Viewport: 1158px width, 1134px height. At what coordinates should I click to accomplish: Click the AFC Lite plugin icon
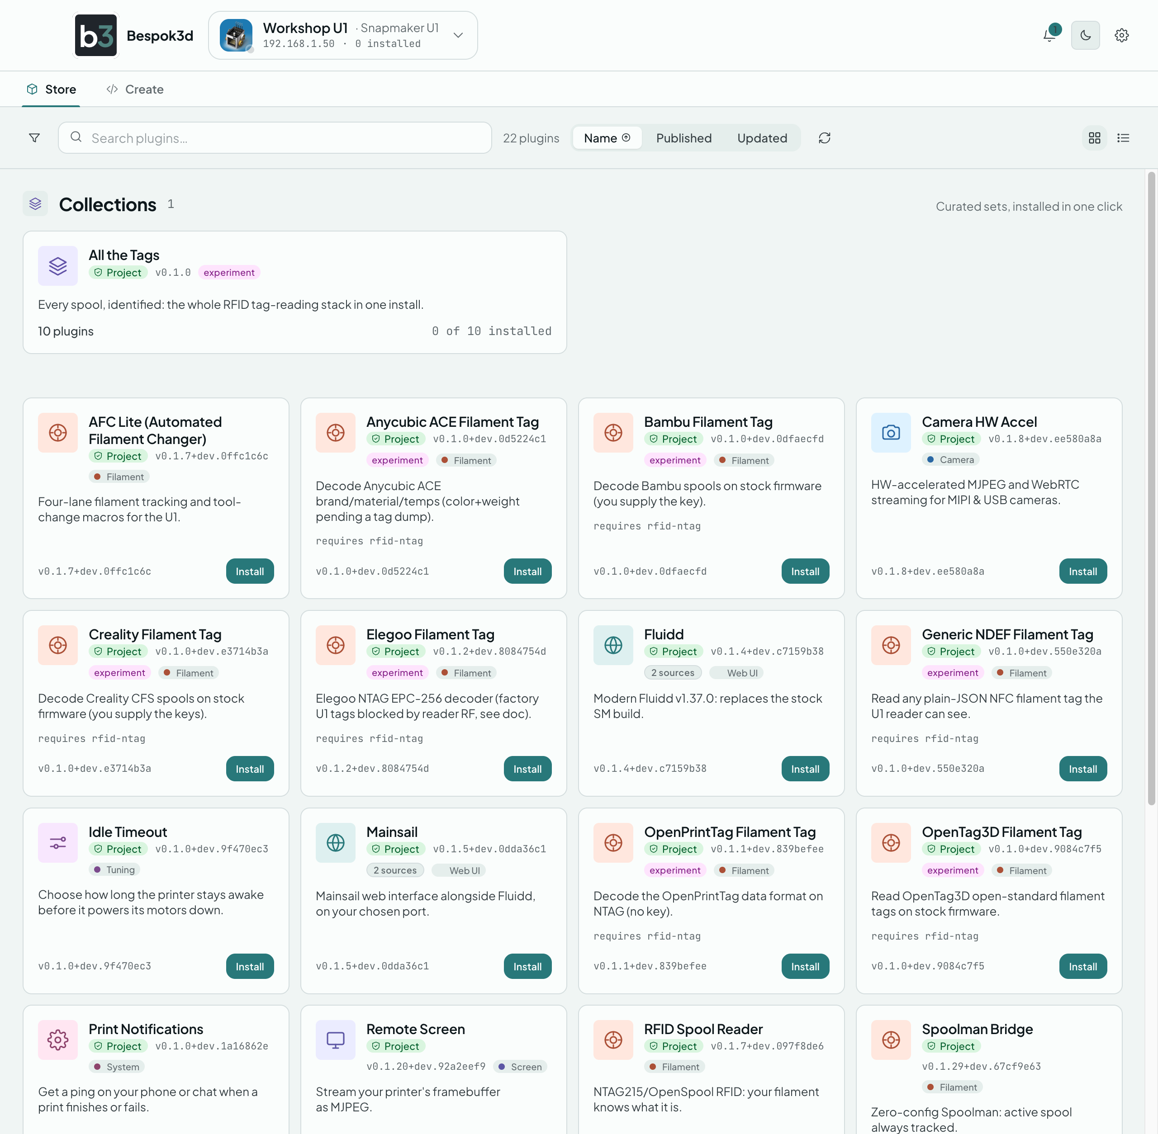(58, 432)
